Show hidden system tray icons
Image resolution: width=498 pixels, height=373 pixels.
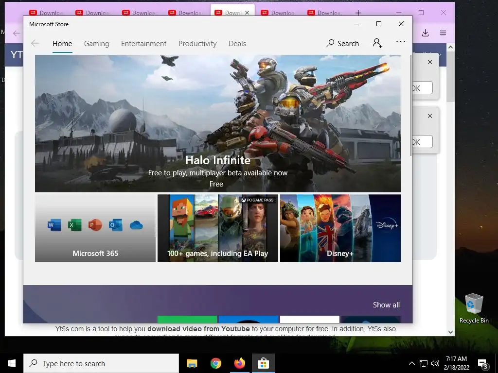click(x=411, y=363)
